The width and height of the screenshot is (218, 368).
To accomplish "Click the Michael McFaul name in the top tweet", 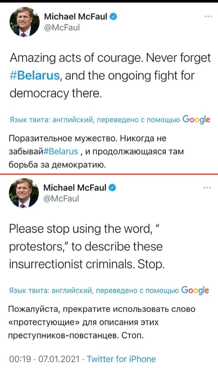I will 75,17.
